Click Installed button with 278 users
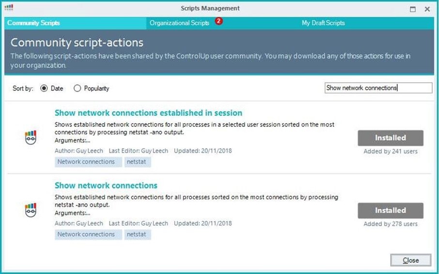This screenshot has width=439, height=274. click(390, 211)
